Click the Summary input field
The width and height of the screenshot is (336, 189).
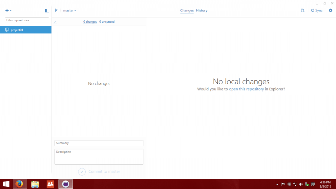click(99, 143)
